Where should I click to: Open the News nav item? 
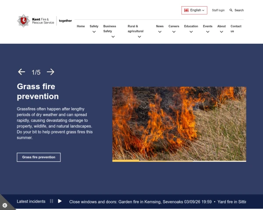[x=160, y=26]
